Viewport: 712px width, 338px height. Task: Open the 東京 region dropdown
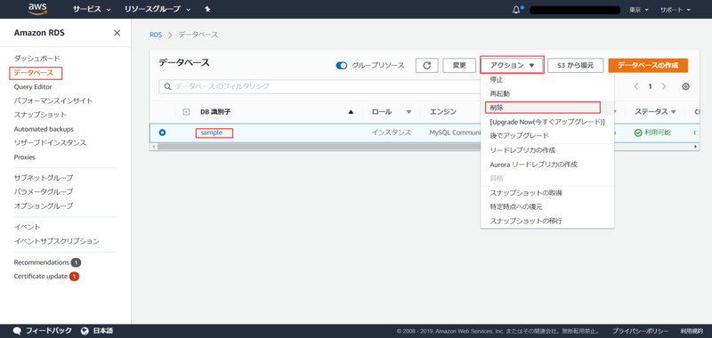click(638, 10)
